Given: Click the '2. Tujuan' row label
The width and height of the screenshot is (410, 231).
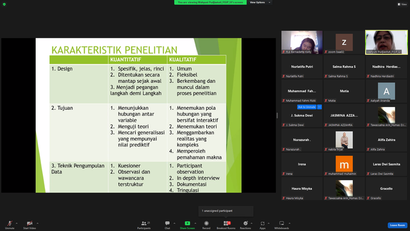Looking at the screenshot, I should (62, 108).
